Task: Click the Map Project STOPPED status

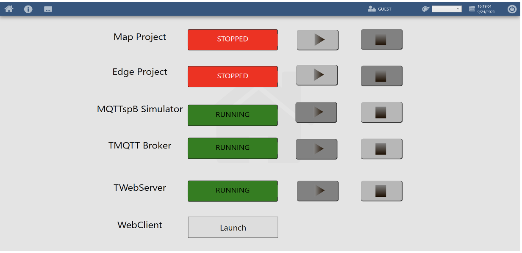Action: [233, 40]
